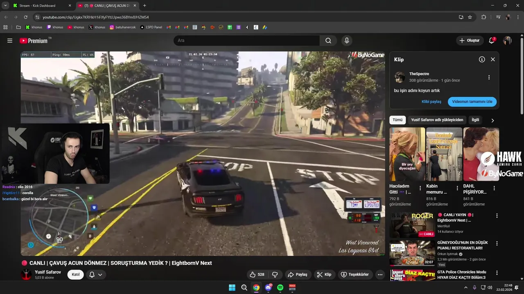
Task: Open options for GÜNEYDOĞU'NUN restaurants video
Action: [x=497, y=243]
